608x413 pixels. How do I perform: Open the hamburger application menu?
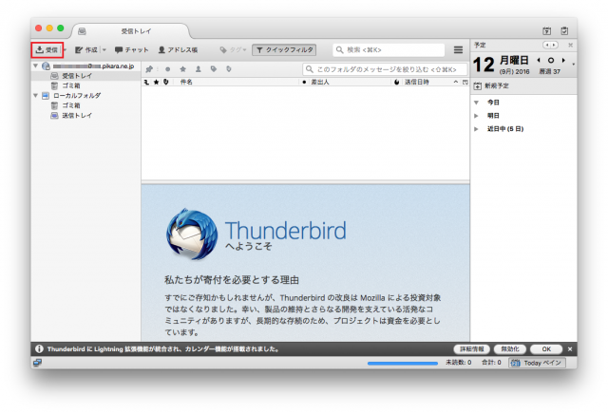(x=458, y=50)
